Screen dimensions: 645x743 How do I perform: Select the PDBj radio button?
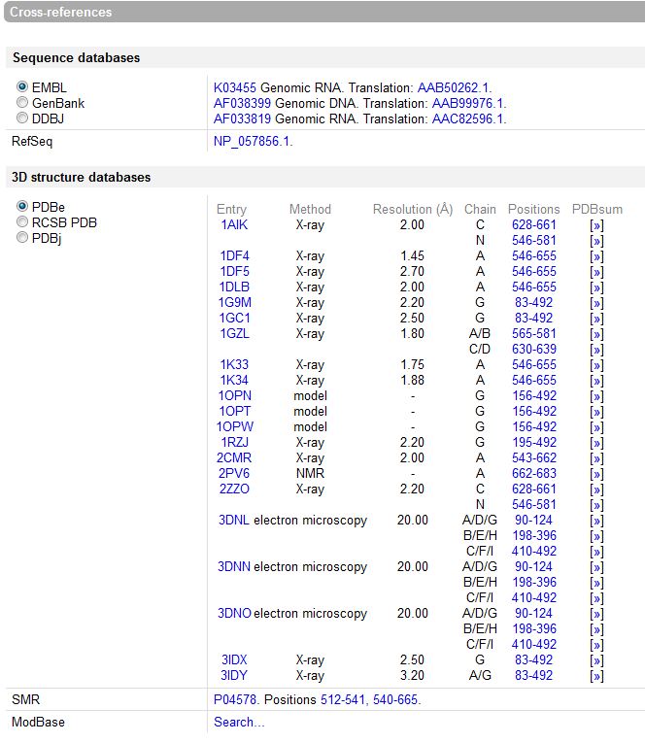[22, 238]
